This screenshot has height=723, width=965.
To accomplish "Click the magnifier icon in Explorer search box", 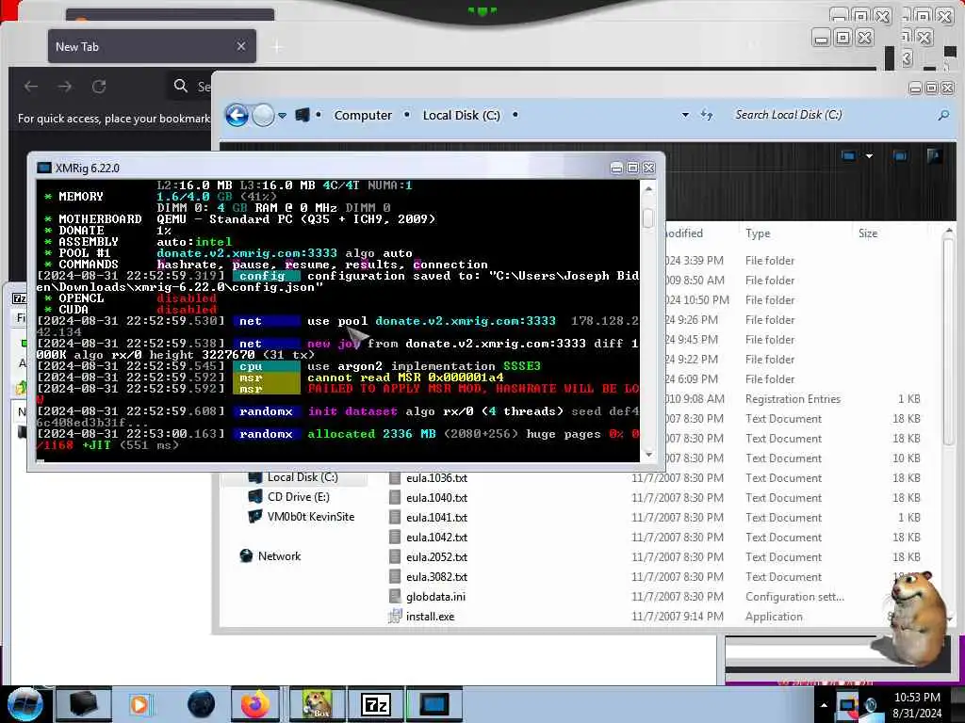I will pos(943,115).
